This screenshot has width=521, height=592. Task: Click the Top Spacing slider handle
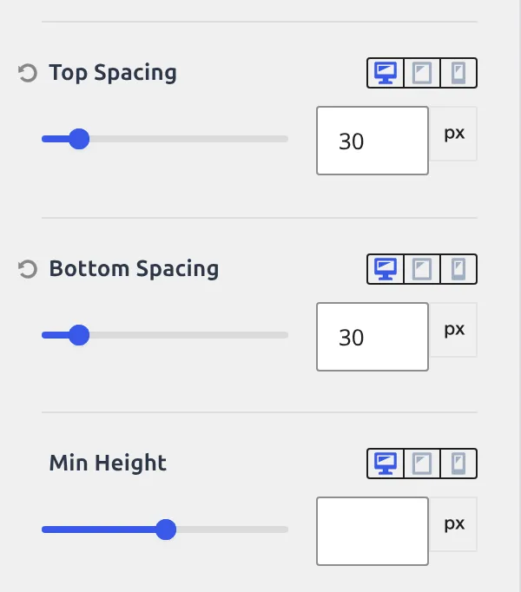79,139
